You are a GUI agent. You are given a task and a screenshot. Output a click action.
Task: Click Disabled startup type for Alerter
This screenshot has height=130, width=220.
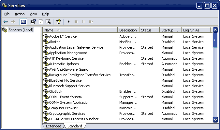pyautogui.click(x=168, y=42)
